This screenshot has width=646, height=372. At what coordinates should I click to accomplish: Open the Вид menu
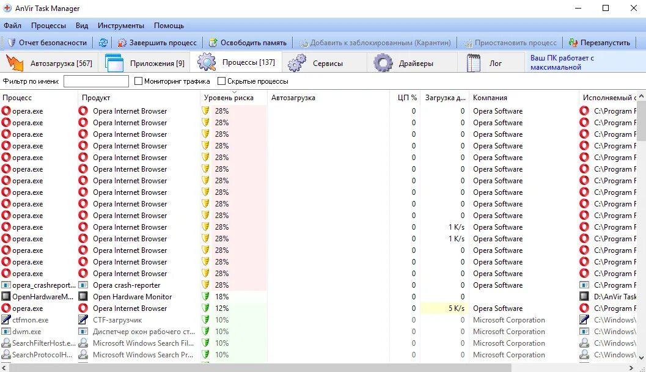(82, 26)
